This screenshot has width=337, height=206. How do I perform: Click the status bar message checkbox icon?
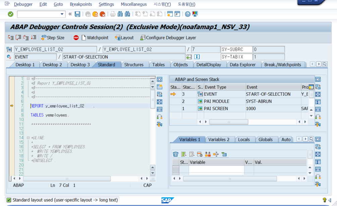pos(9,200)
